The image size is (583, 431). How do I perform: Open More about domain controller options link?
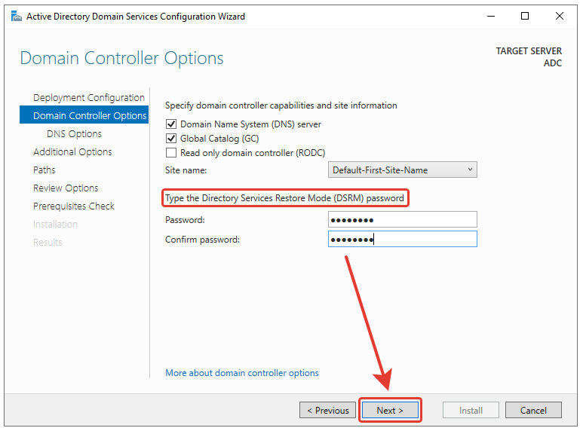[x=242, y=373]
